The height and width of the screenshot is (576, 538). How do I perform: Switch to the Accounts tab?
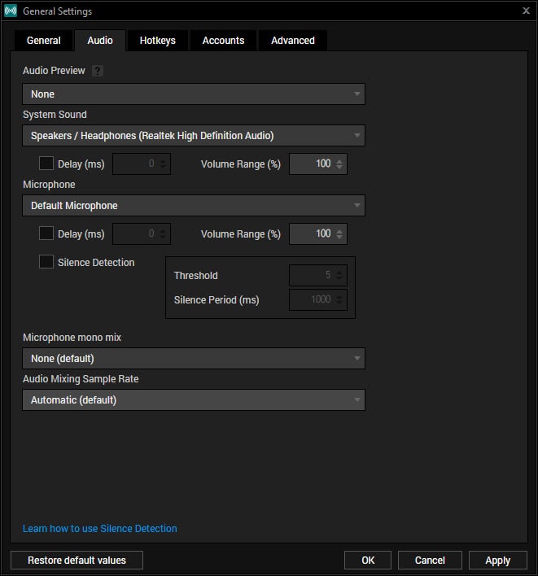click(223, 41)
